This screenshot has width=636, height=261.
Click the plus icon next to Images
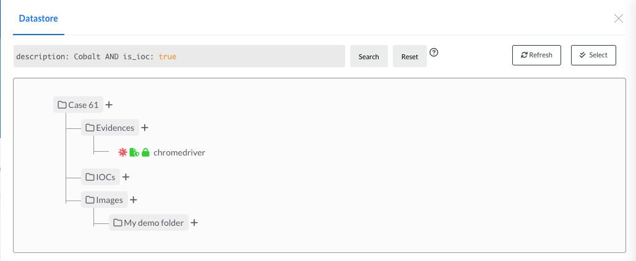pyautogui.click(x=133, y=200)
